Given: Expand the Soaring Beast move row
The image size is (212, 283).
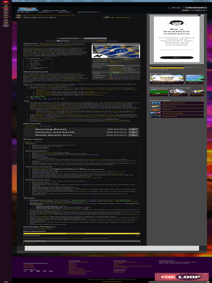Looking at the screenshot, I should pyautogui.click(x=133, y=129).
